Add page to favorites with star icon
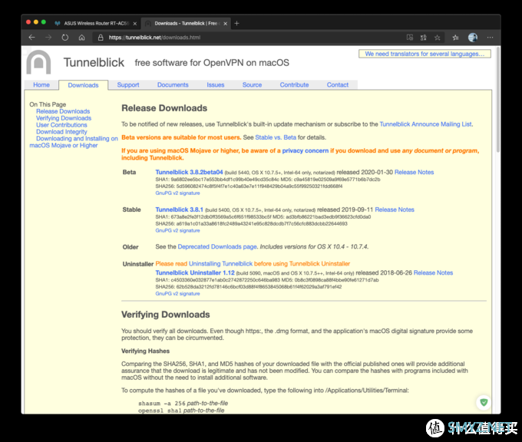 coord(438,38)
